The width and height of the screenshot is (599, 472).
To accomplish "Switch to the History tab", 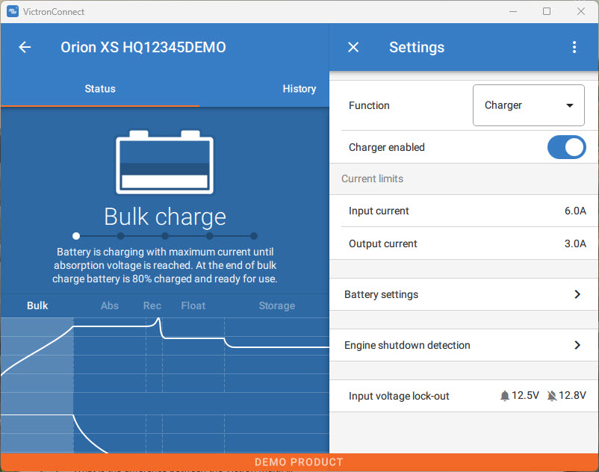I will (x=299, y=89).
